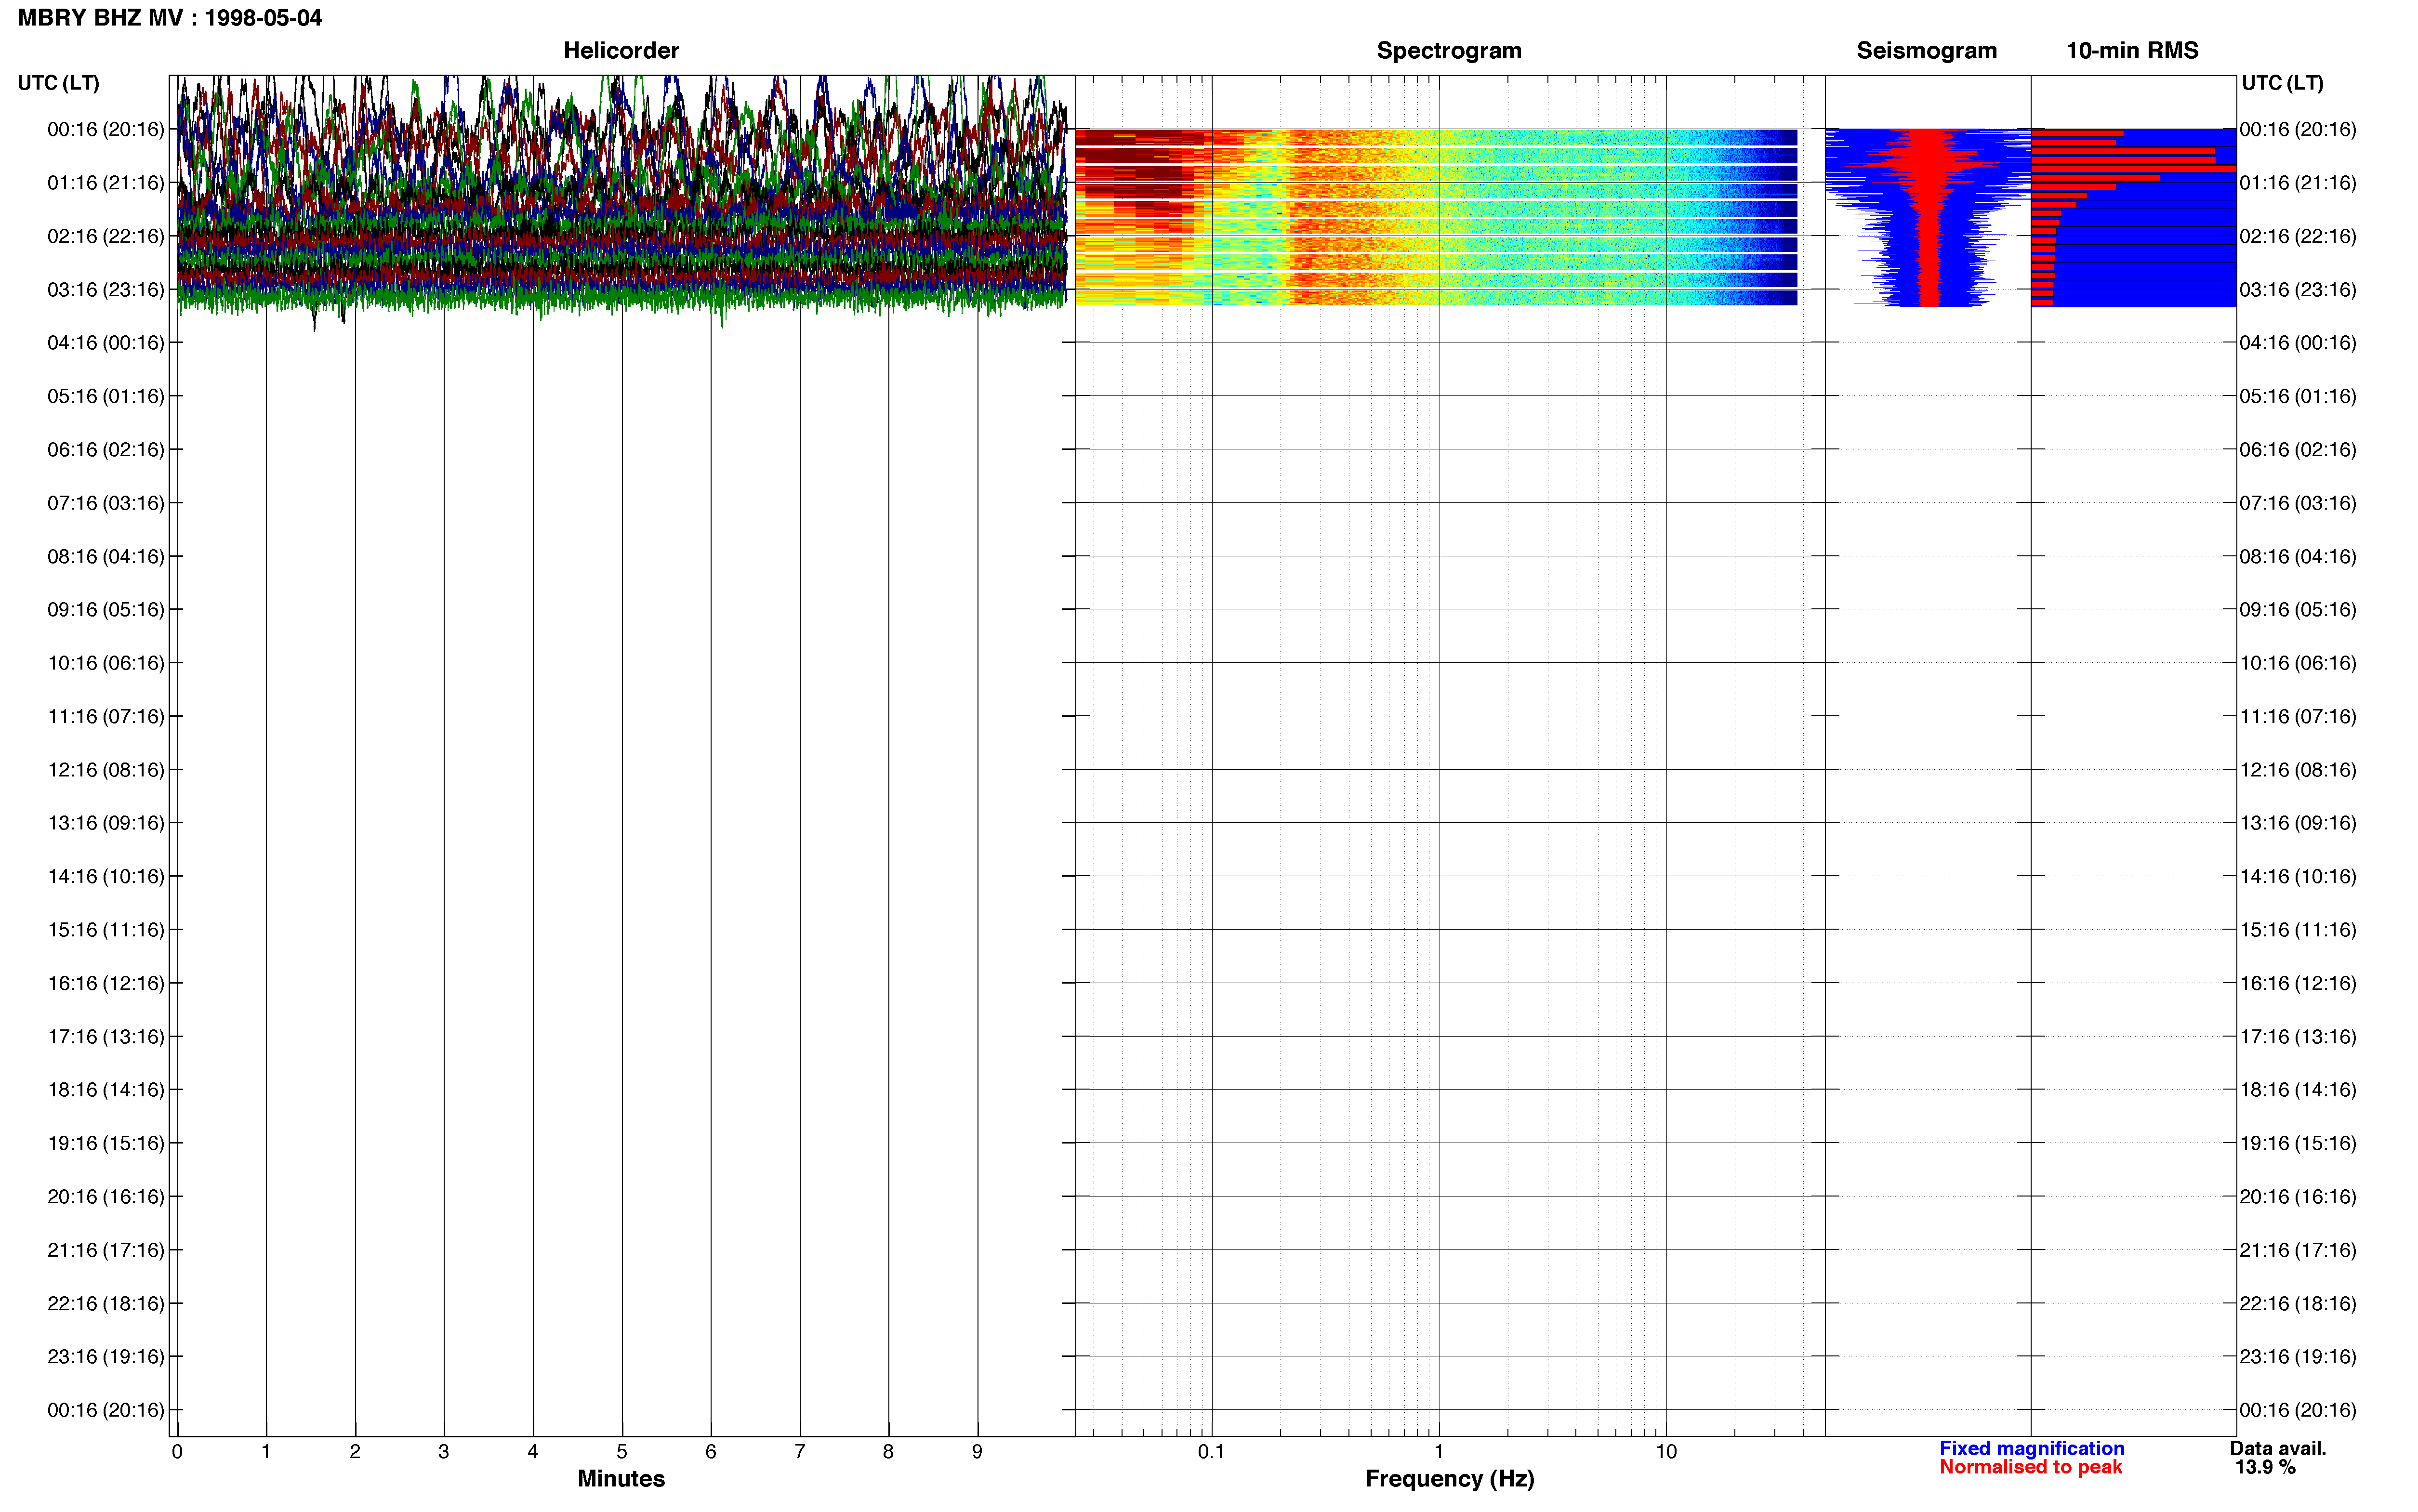
Task: Click right time label '01:16 (21:16)'
Action: click(x=2298, y=183)
